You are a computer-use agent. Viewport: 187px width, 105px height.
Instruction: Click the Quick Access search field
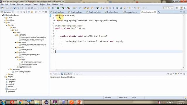click(x=168, y=8)
